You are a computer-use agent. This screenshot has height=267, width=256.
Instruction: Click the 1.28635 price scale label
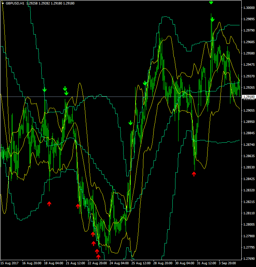coord(249,156)
